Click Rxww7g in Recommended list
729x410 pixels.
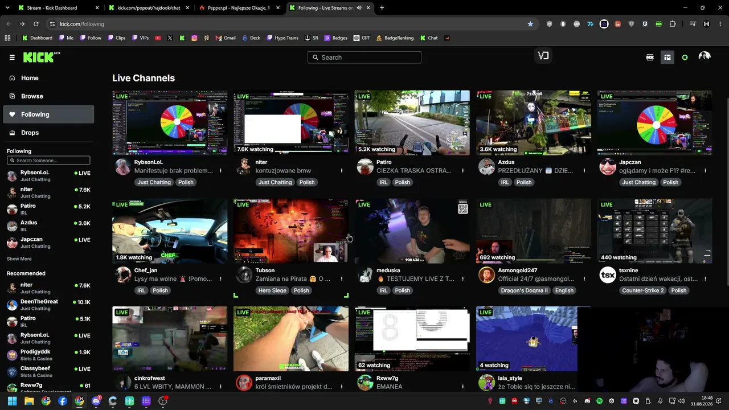coord(48,387)
